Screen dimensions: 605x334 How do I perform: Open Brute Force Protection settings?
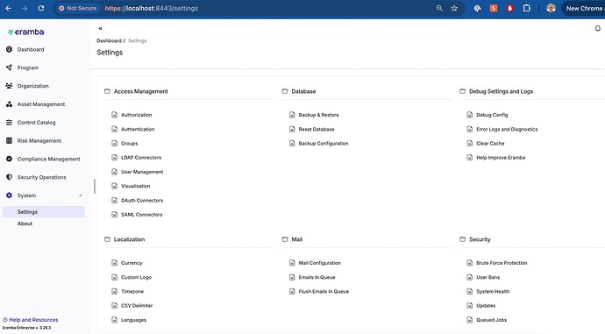(x=502, y=263)
